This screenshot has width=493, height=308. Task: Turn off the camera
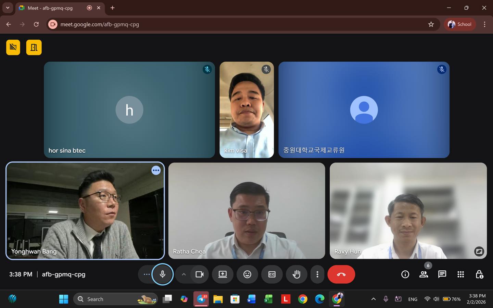click(x=200, y=274)
